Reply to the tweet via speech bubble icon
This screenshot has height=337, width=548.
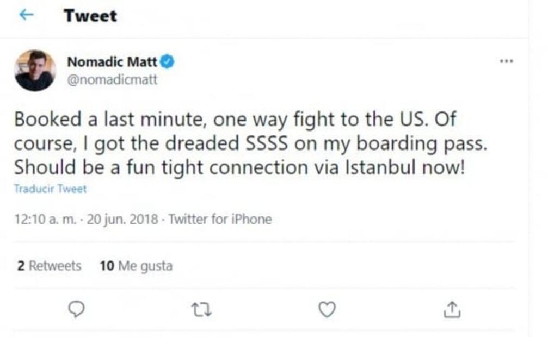coord(77,309)
